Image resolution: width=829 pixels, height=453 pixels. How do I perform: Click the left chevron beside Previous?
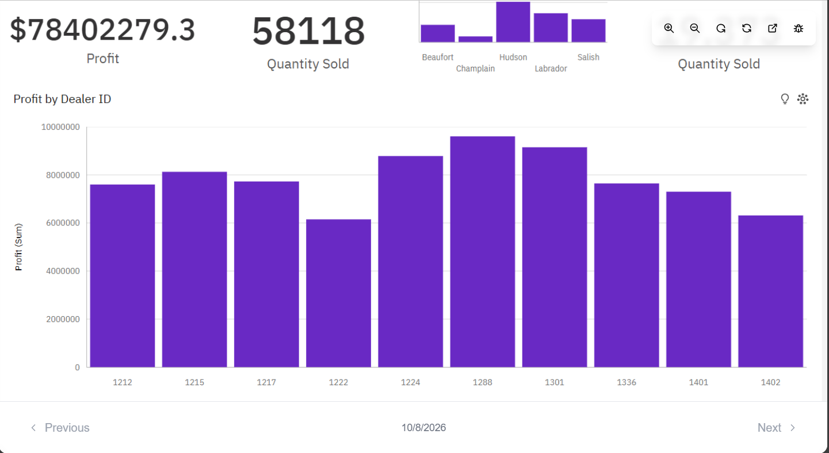click(33, 428)
